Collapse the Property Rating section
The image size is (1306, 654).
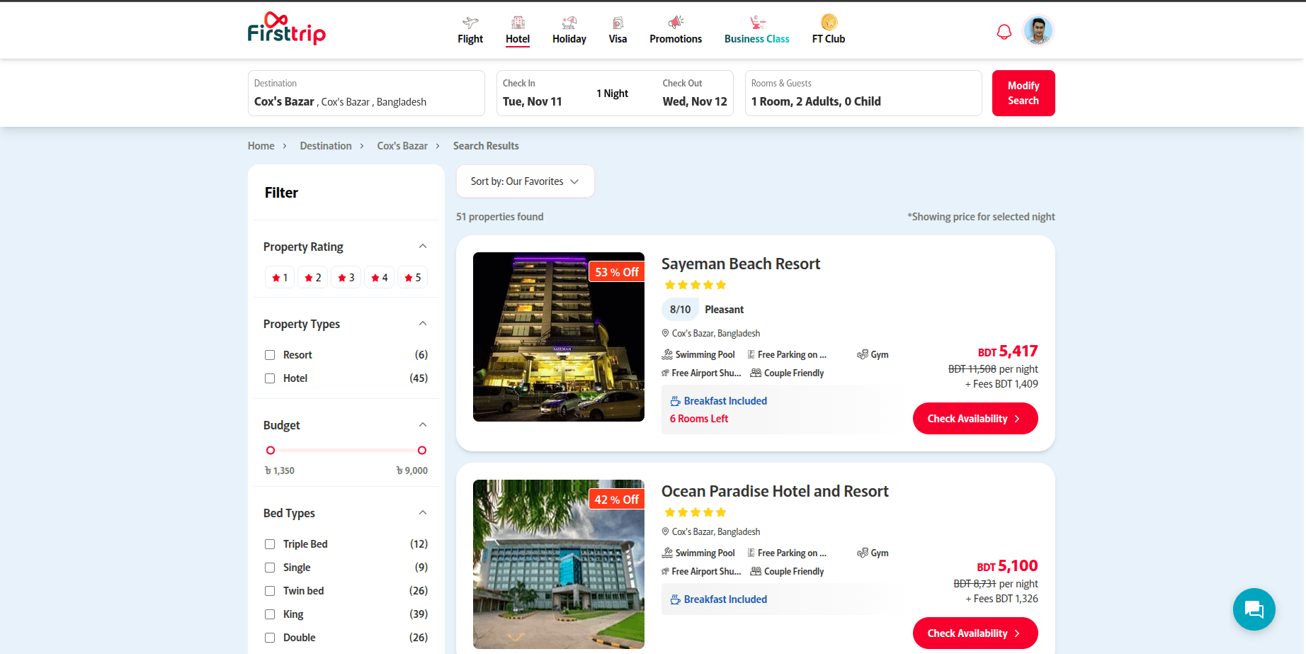pyautogui.click(x=423, y=247)
